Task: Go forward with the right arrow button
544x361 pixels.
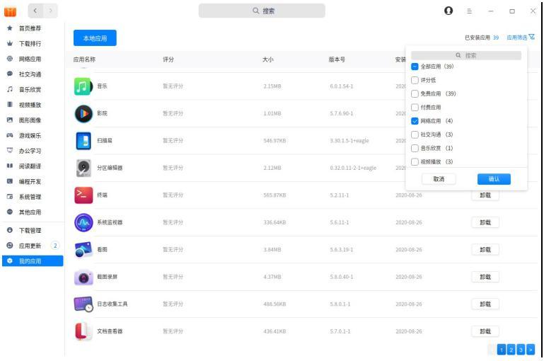Action: (x=51, y=11)
